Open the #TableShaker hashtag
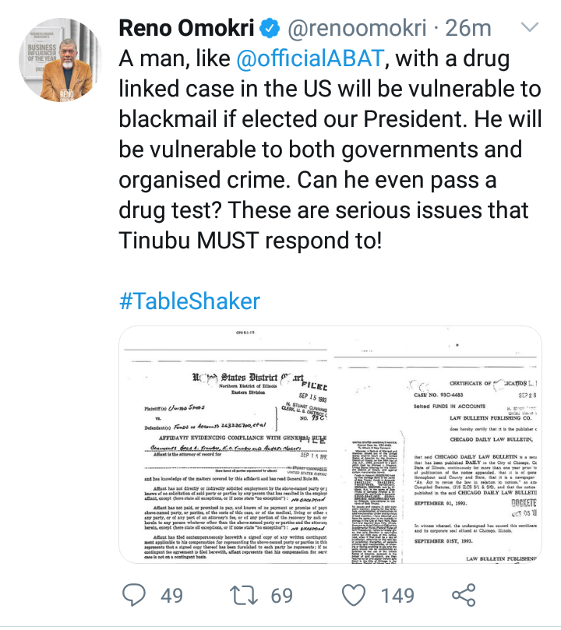561x630 pixels. [x=189, y=301]
